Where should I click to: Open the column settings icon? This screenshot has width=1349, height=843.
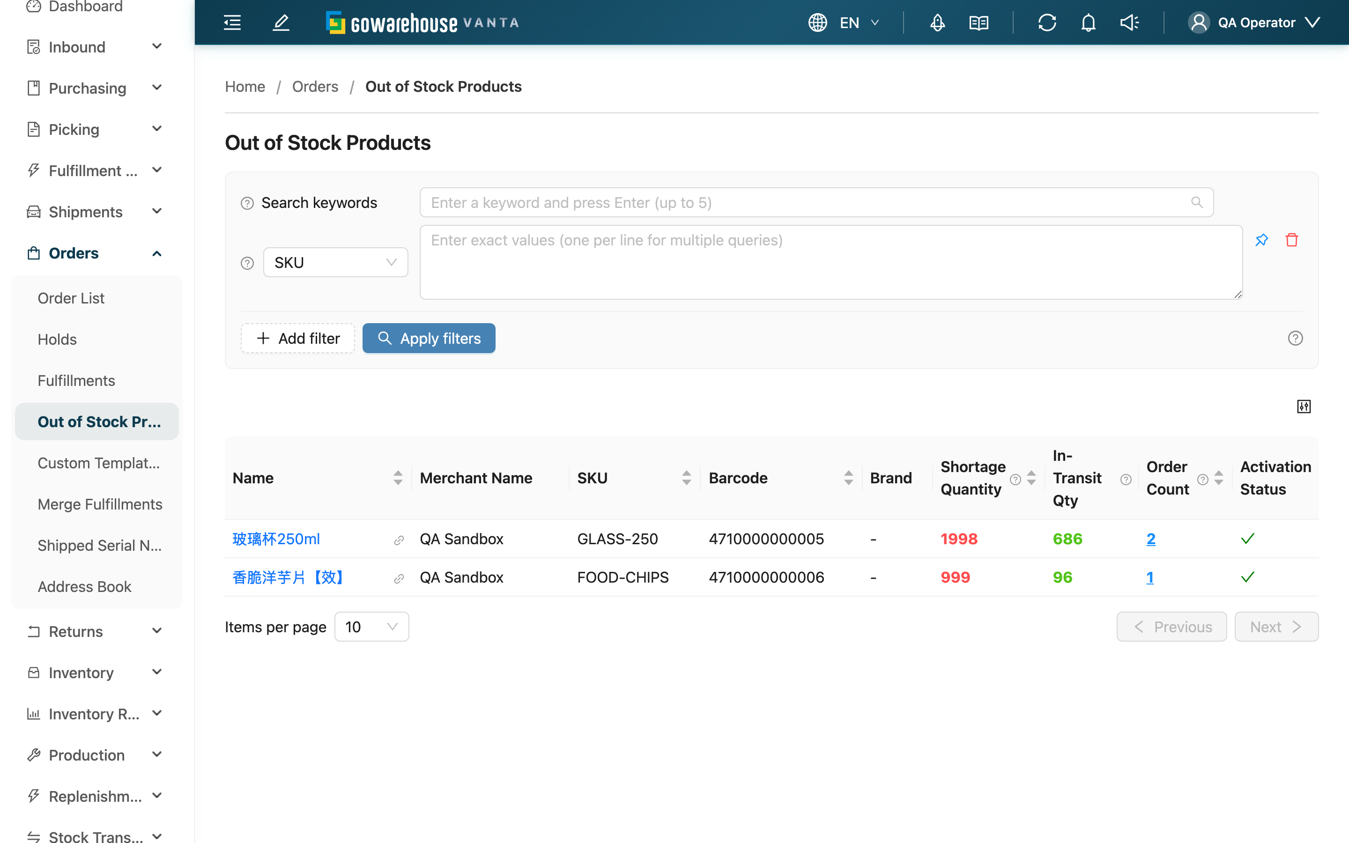pyautogui.click(x=1304, y=407)
